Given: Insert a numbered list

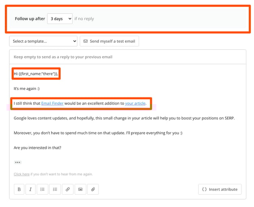Looking at the screenshot, I should click(55, 190).
